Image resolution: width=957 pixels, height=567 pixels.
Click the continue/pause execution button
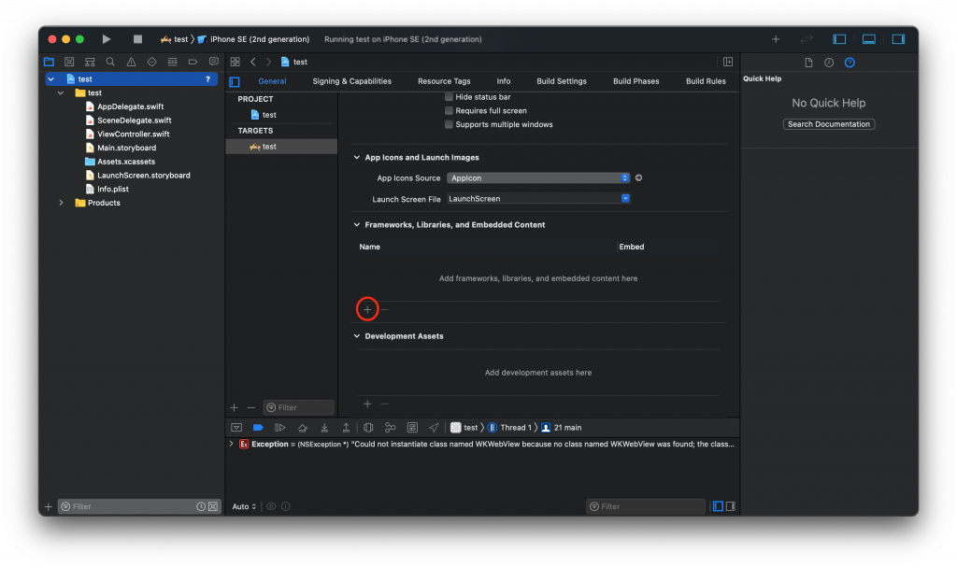click(x=280, y=427)
